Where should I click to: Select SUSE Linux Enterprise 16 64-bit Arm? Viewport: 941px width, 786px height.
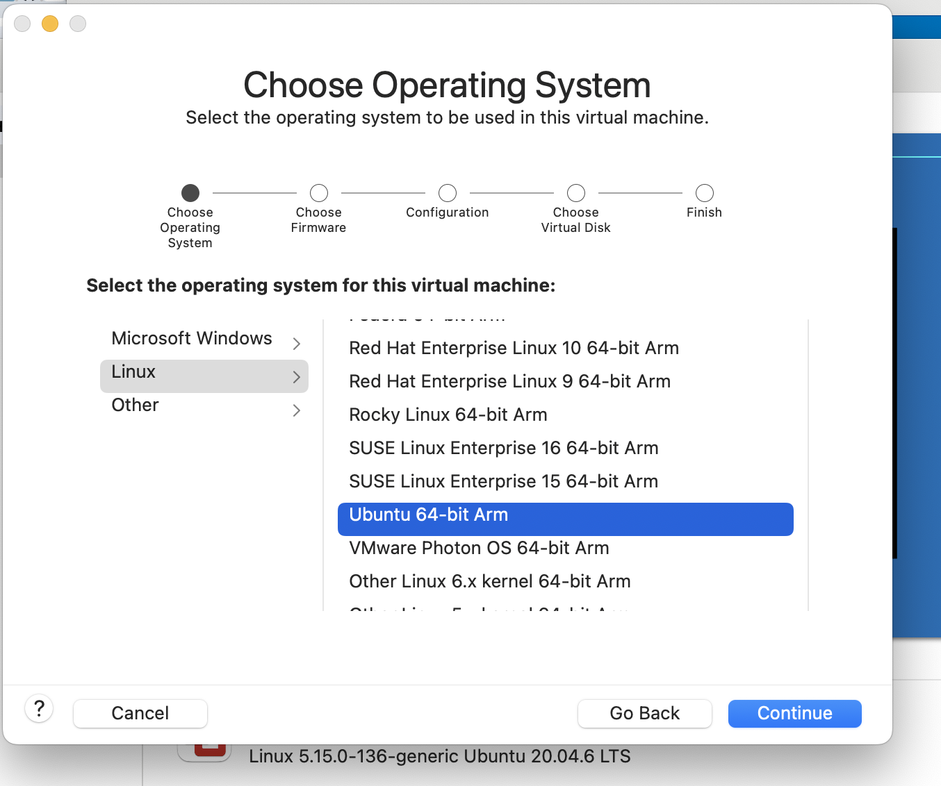(503, 448)
